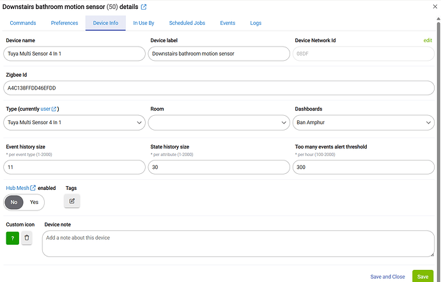Go to the Scheduled Jobs tab
This screenshot has width=441, height=282.
coord(187,23)
